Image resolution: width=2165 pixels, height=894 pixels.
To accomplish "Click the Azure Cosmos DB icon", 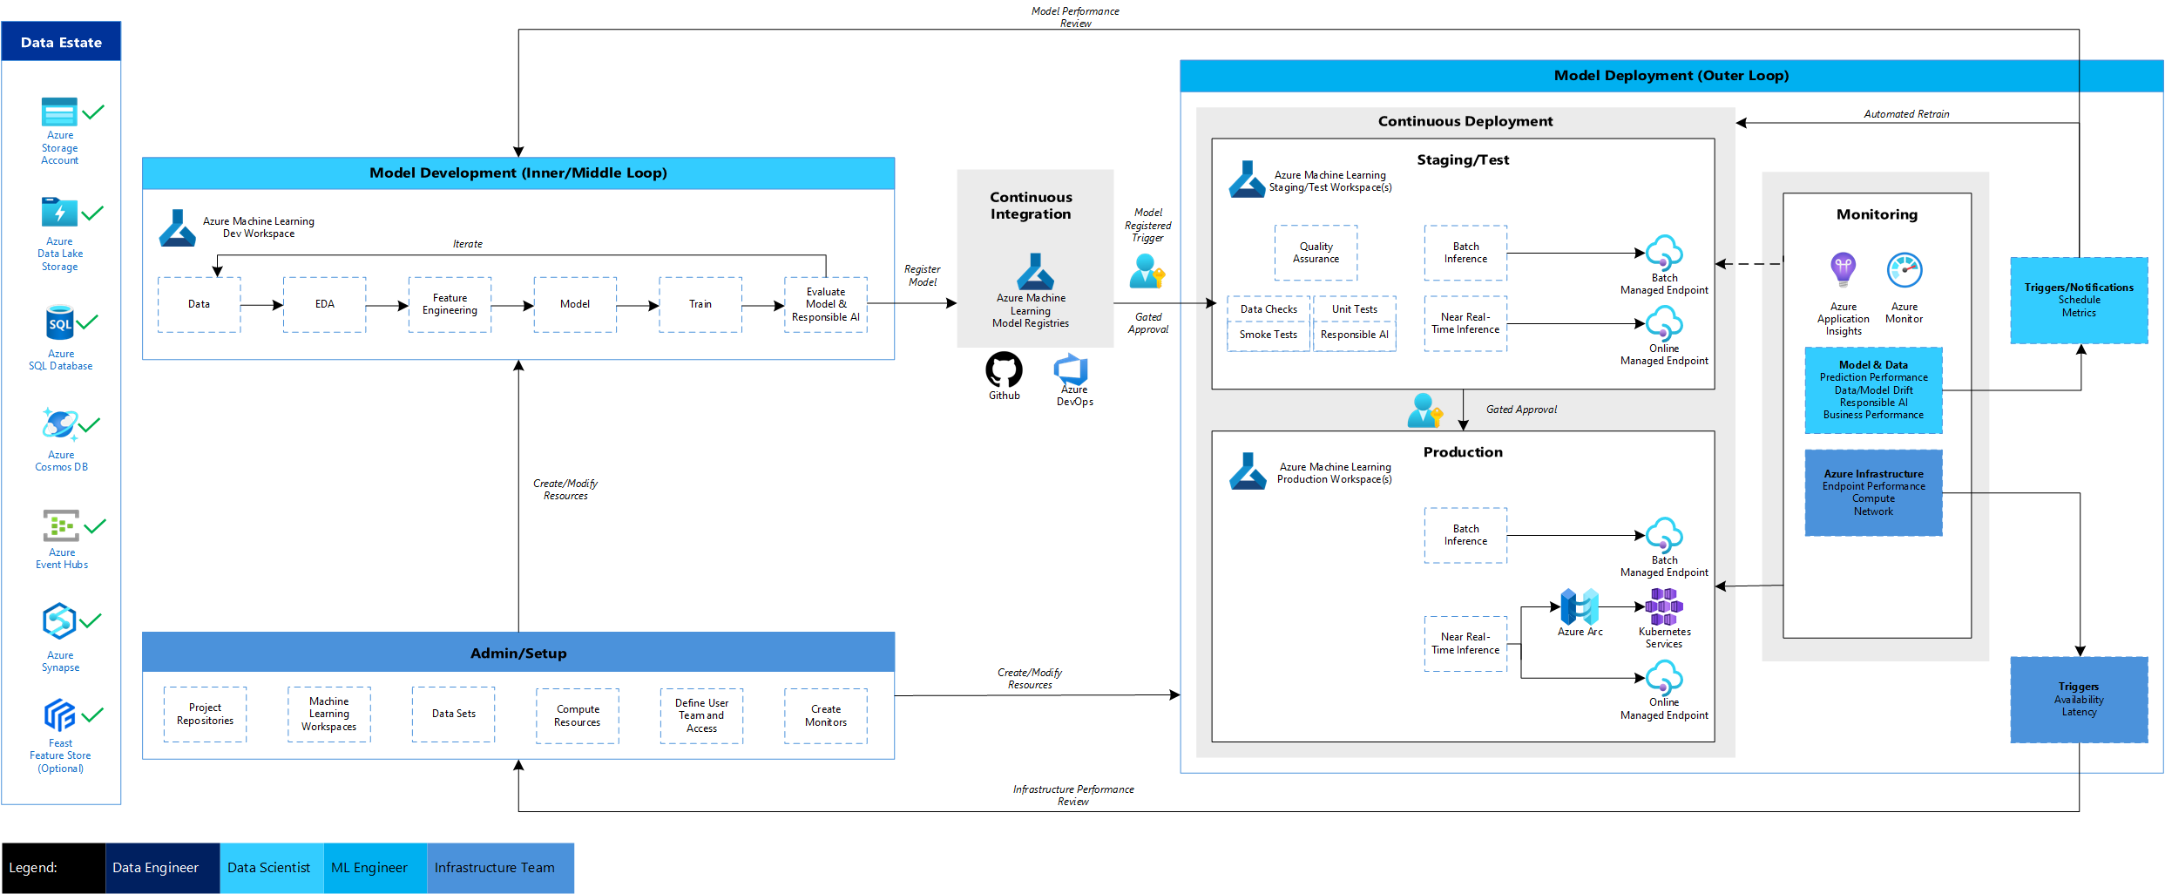I will [59, 424].
